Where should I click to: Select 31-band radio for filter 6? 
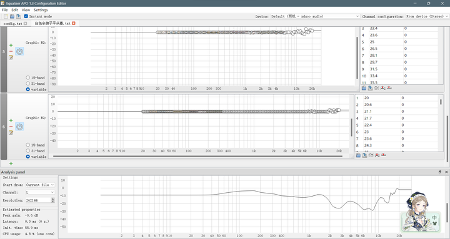[x=28, y=151]
